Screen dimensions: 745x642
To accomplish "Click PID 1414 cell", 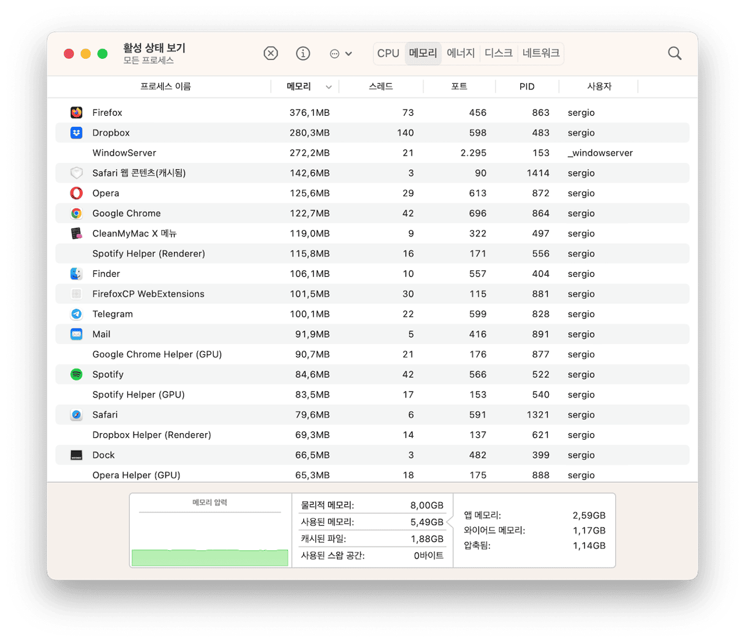I will [x=538, y=173].
